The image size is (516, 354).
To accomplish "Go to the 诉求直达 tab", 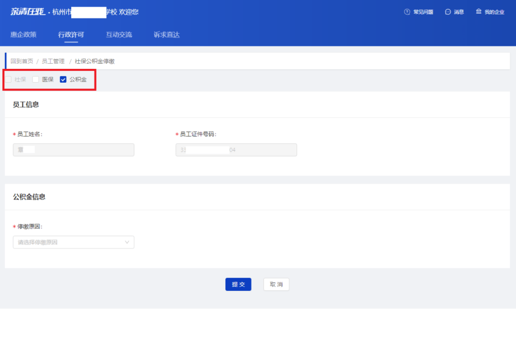I will click(167, 35).
